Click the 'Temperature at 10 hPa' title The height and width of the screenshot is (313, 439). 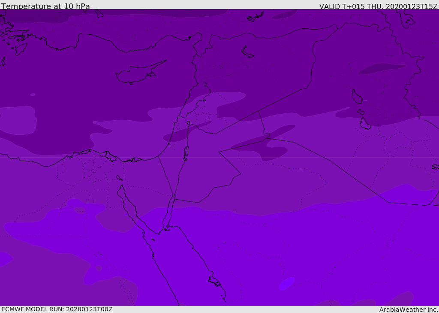[x=45, y=6]
